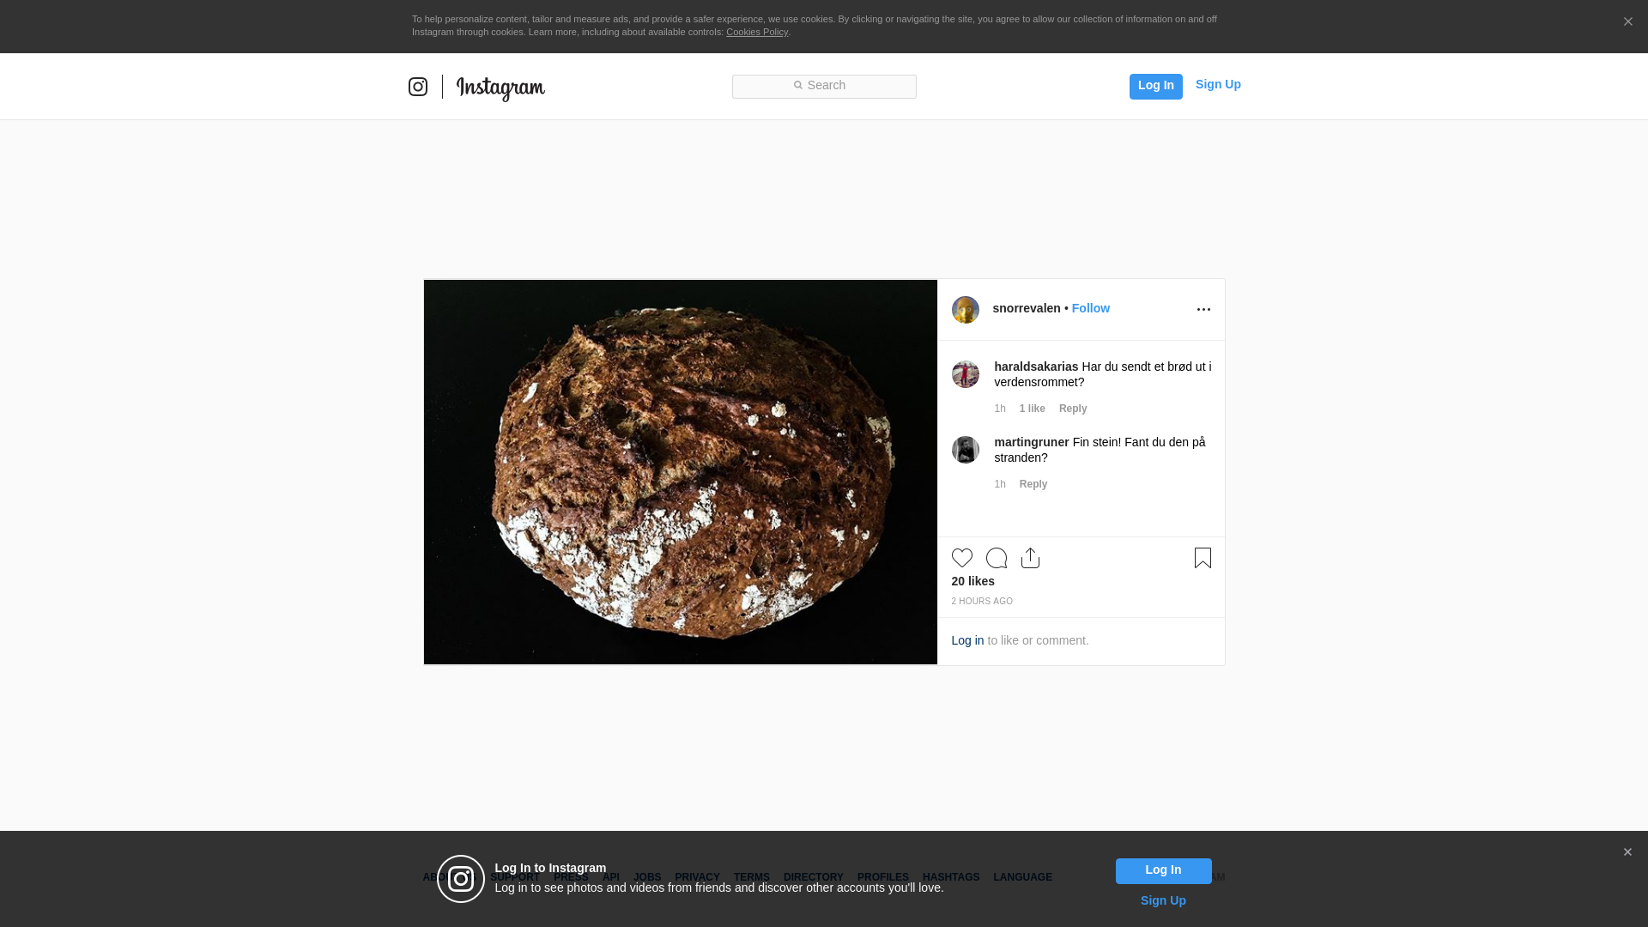
Task: Click Log in to like or comment link
Action: click(x=967, y=640)
